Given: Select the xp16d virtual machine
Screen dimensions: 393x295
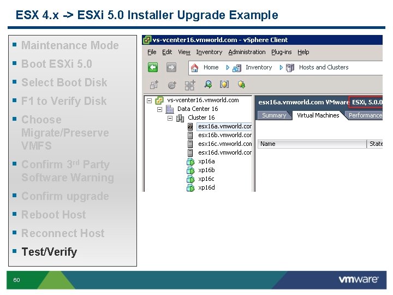Looking at the screenshot, I should [x=206, y=187].
